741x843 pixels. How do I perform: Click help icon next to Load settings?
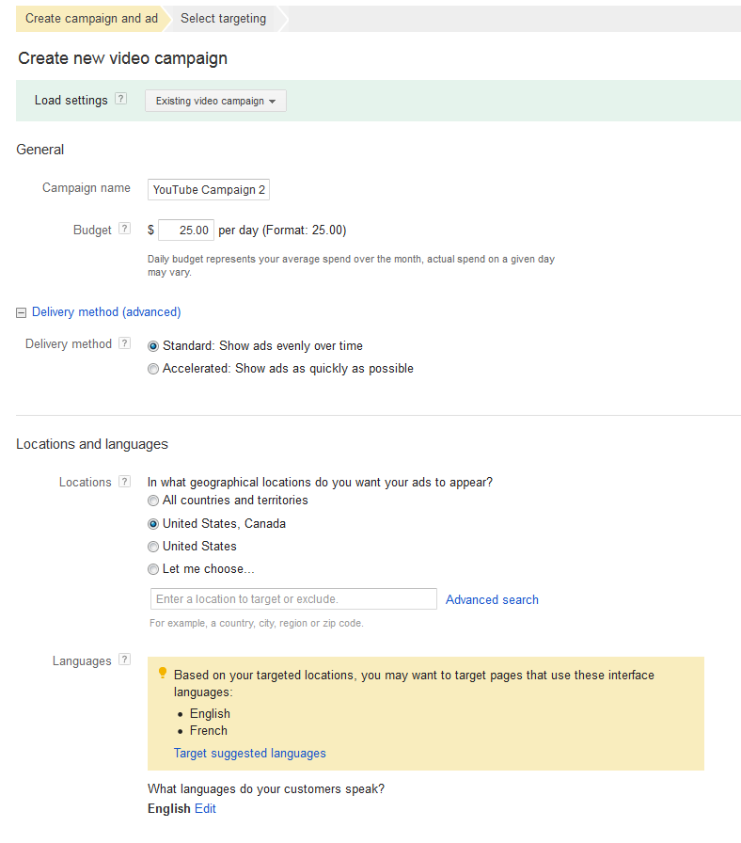coord(121,99)
